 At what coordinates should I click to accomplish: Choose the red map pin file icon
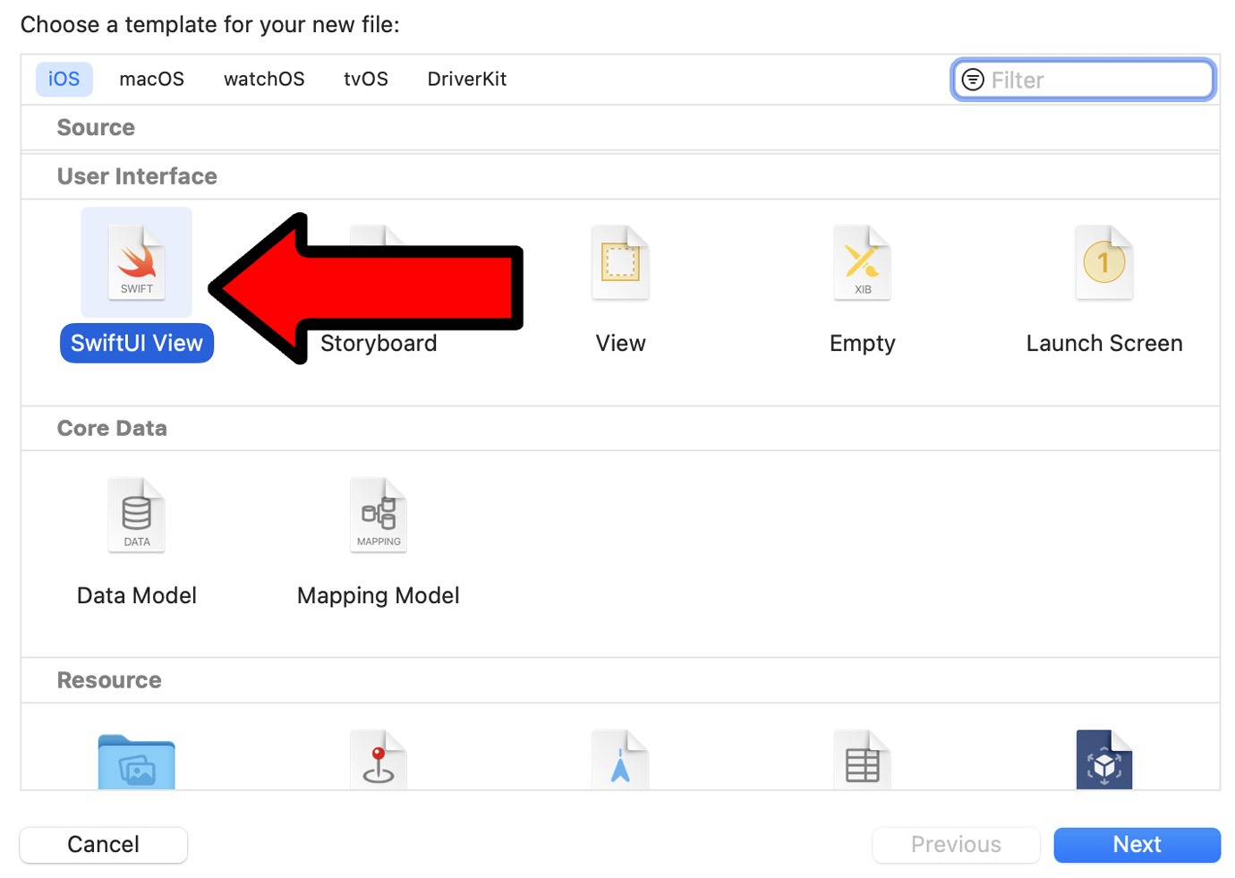(x=379, y=760)
